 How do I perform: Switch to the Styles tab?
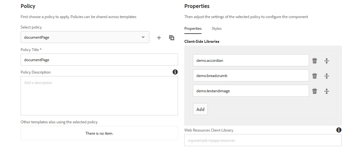[x=216, y=29]
